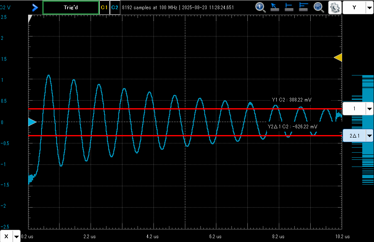Click the Y cursor button
Viewport: 374px width, 242px height.
(354, 8)
